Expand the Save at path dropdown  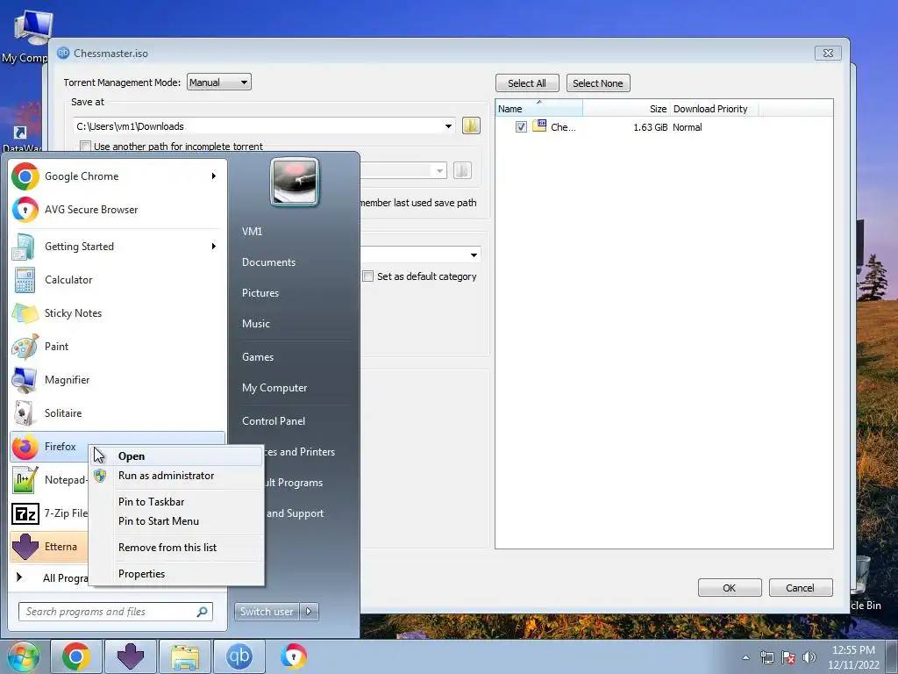[448, 126]
